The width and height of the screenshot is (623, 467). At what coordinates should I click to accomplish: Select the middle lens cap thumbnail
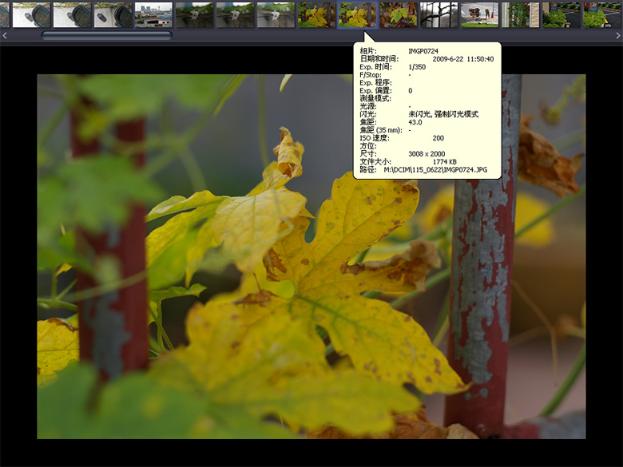click(x=72, y=14)
